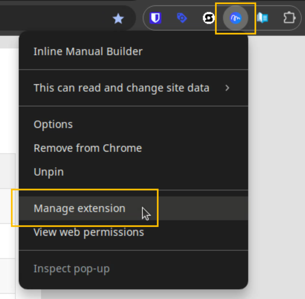Select the Inline Manual Builder menu header

tap(88, 52)
